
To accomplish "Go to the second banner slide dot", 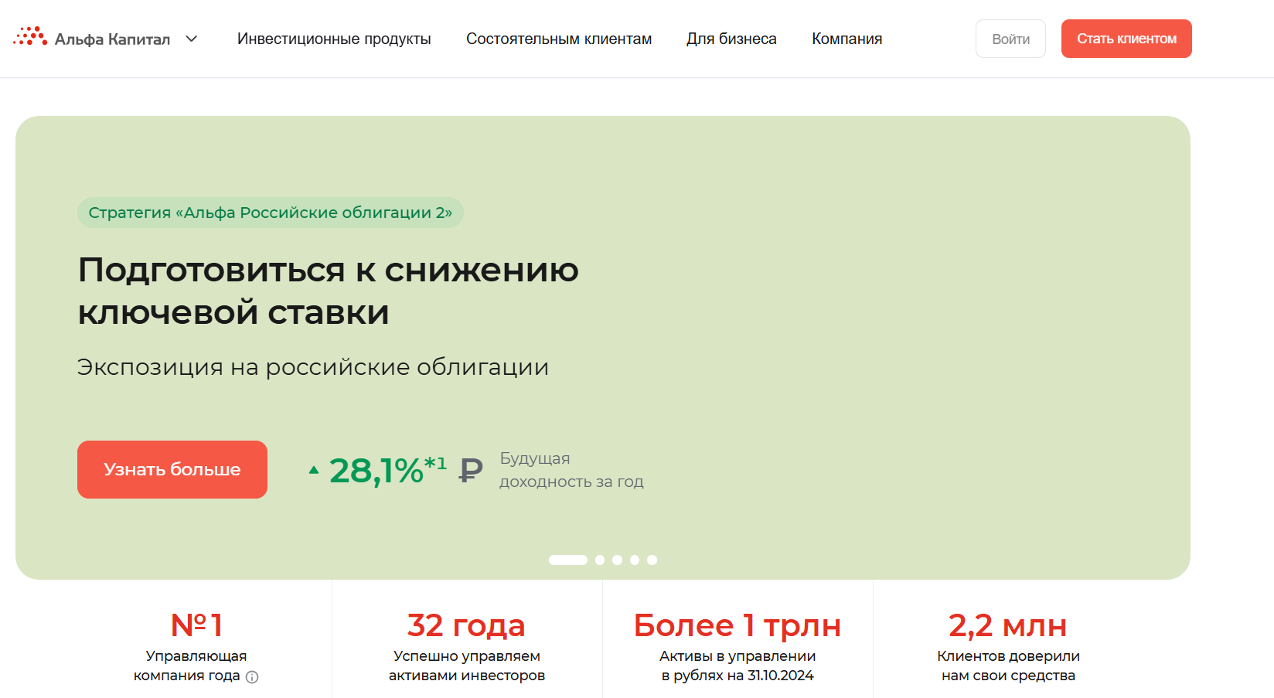I will tap(600, 560).
